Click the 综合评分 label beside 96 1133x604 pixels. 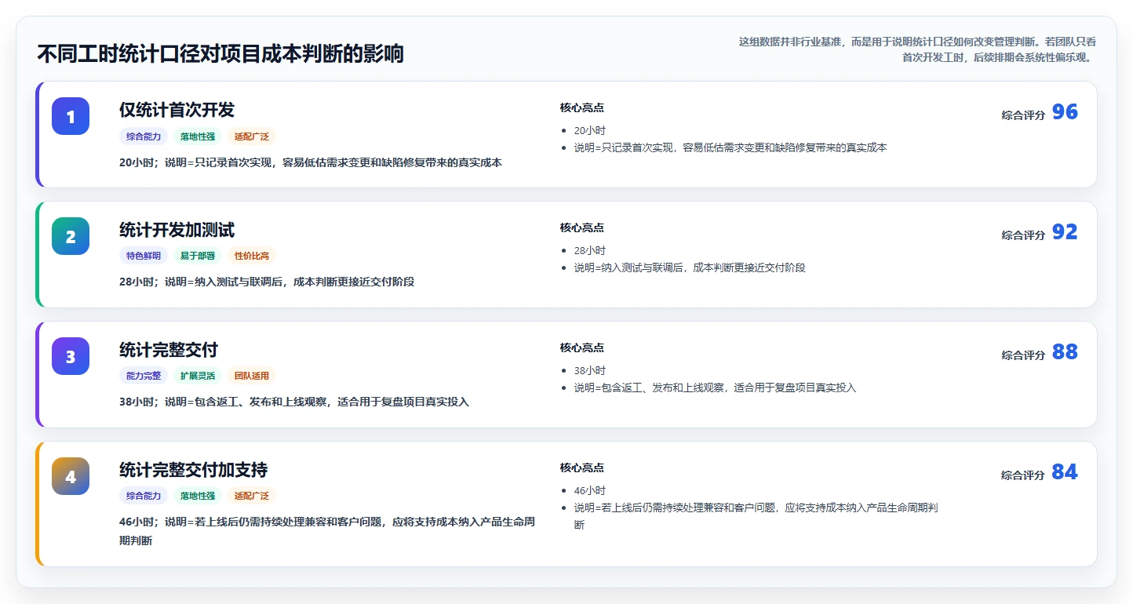(1023, 115)
